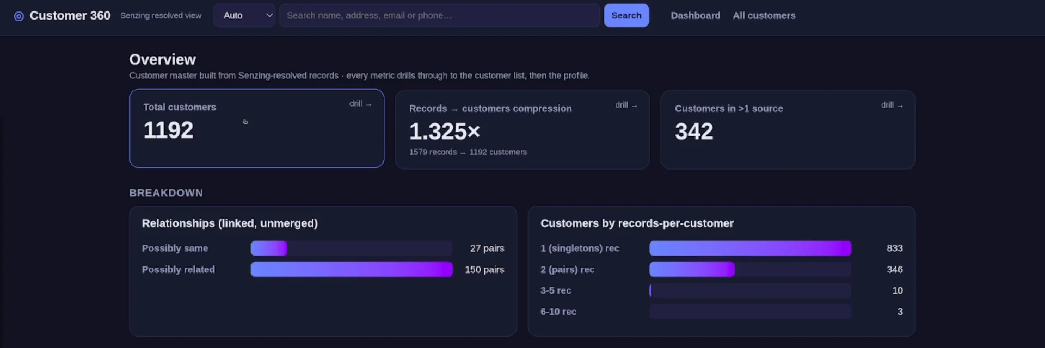Click the '2 (pairs) rec' label
Image resolution: width=1045 pixels, height=348 pixels.
tap(567, 270)
